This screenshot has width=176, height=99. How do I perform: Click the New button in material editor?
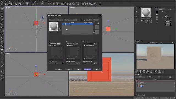click(x=59, y=70)
